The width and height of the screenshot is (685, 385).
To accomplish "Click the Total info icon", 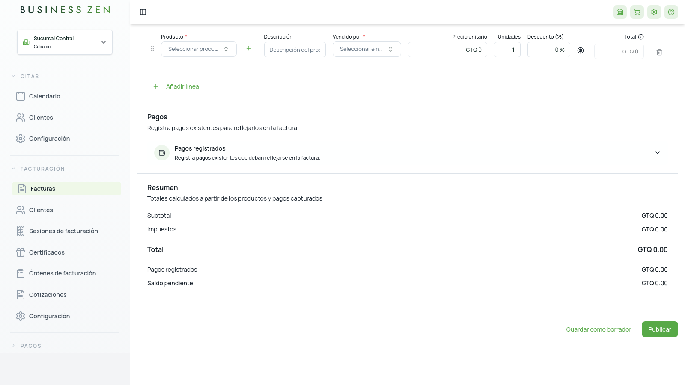I will pyautogui.click(x=641, y=37).
